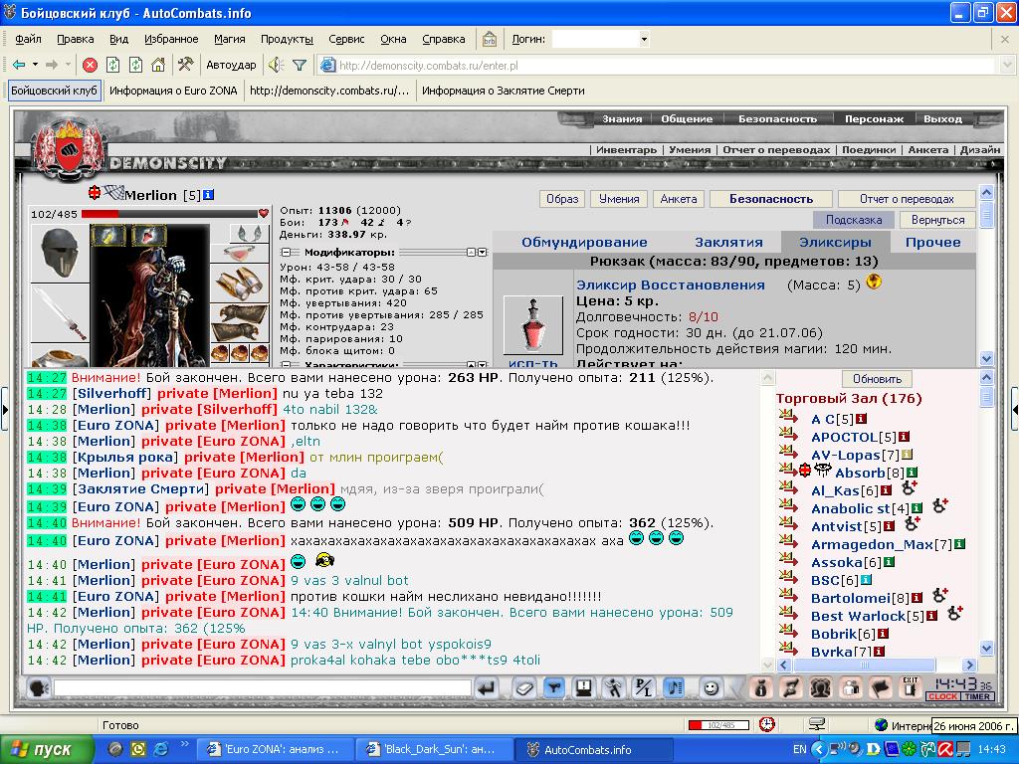This screenshot has height=764, width=1019.
Task: Click the send message enter-arrow icon
Action: click(486, 688)
